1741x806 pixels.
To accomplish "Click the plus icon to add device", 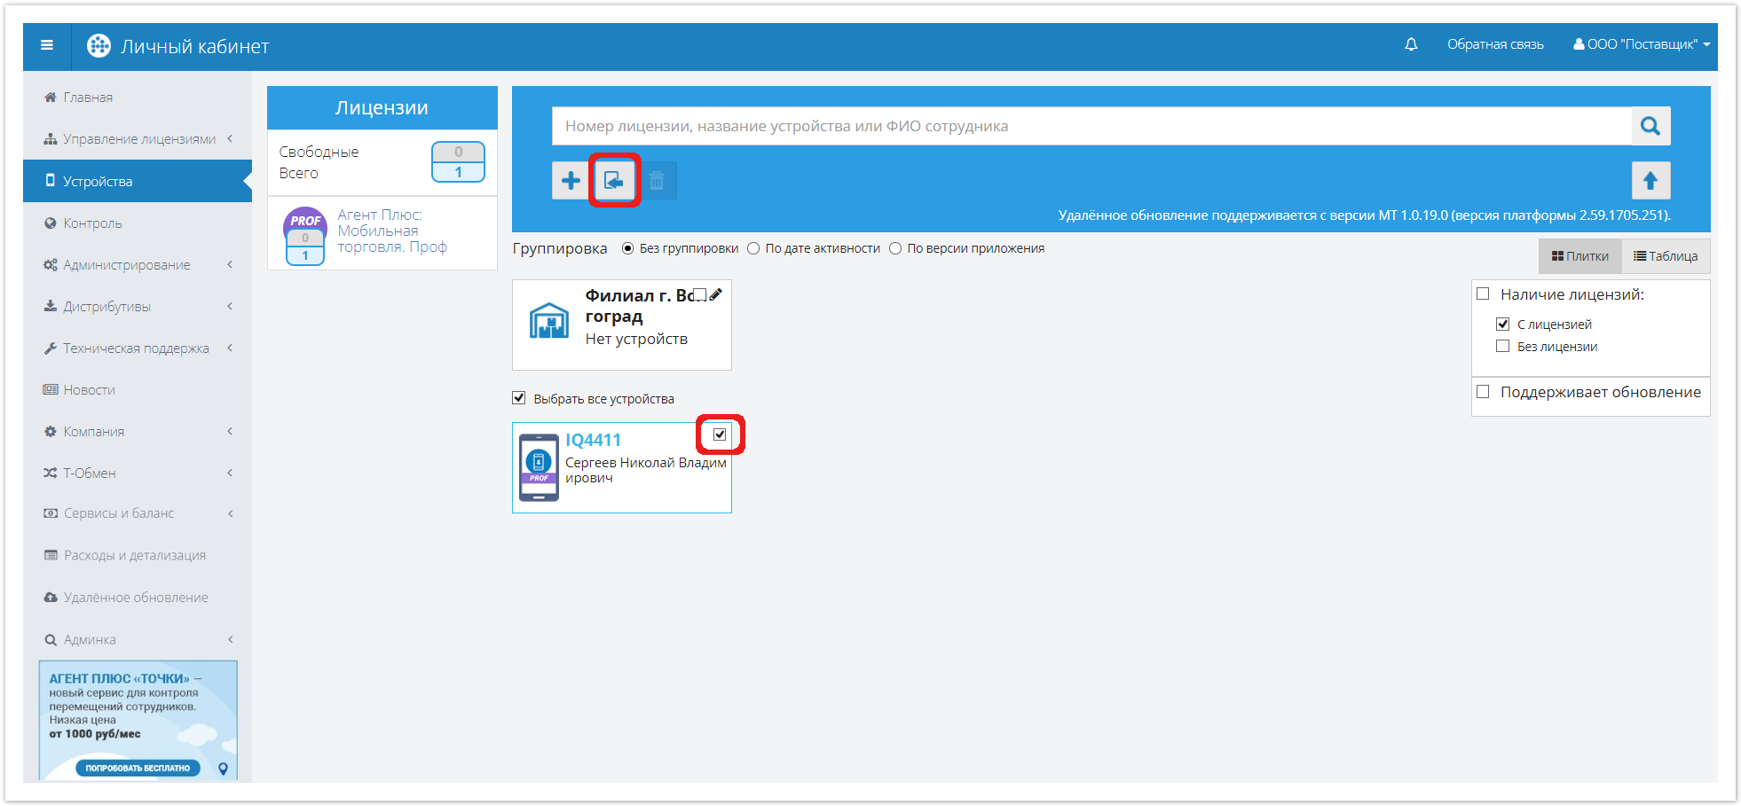I will [571, 181].
